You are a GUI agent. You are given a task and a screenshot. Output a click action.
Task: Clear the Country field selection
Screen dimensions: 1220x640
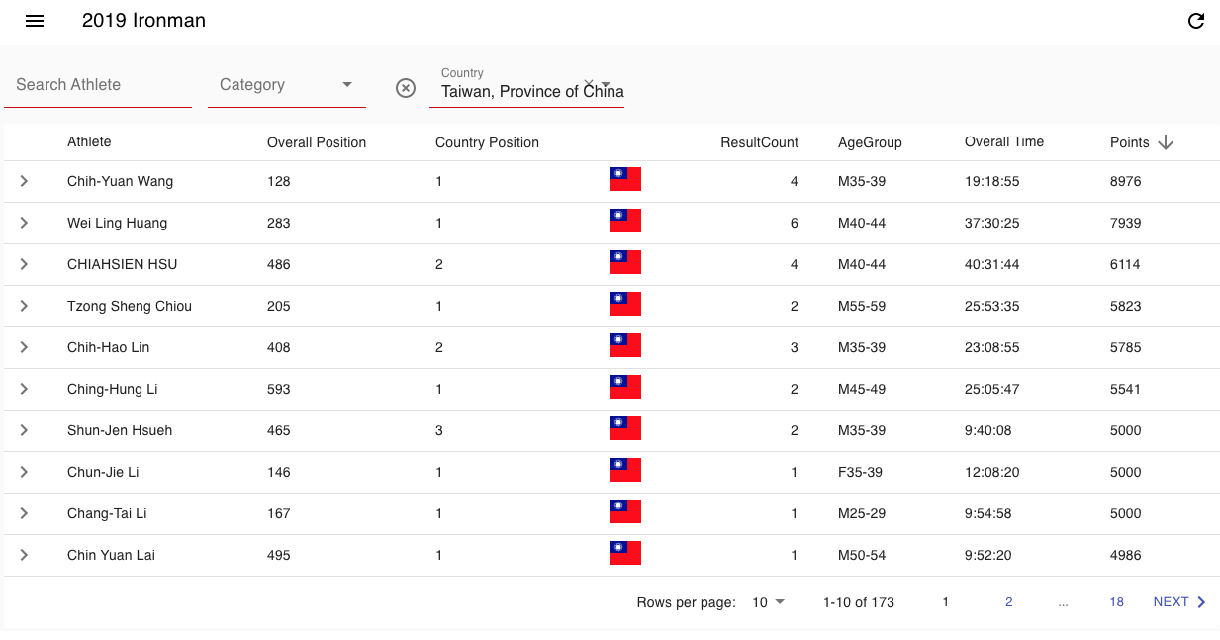(589, 84)
